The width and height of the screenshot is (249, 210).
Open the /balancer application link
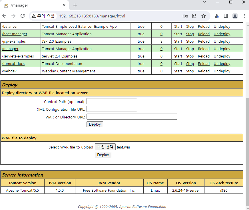click(10, 26)
